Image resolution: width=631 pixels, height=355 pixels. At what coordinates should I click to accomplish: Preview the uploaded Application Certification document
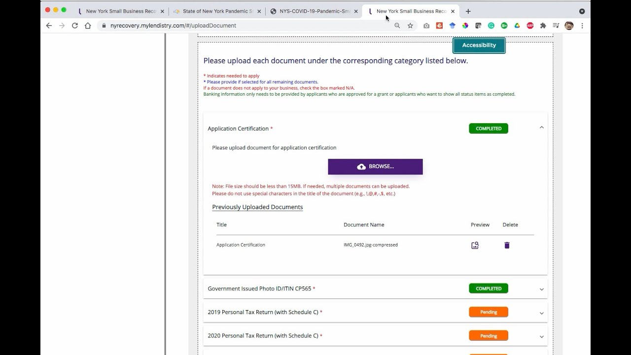475,245
